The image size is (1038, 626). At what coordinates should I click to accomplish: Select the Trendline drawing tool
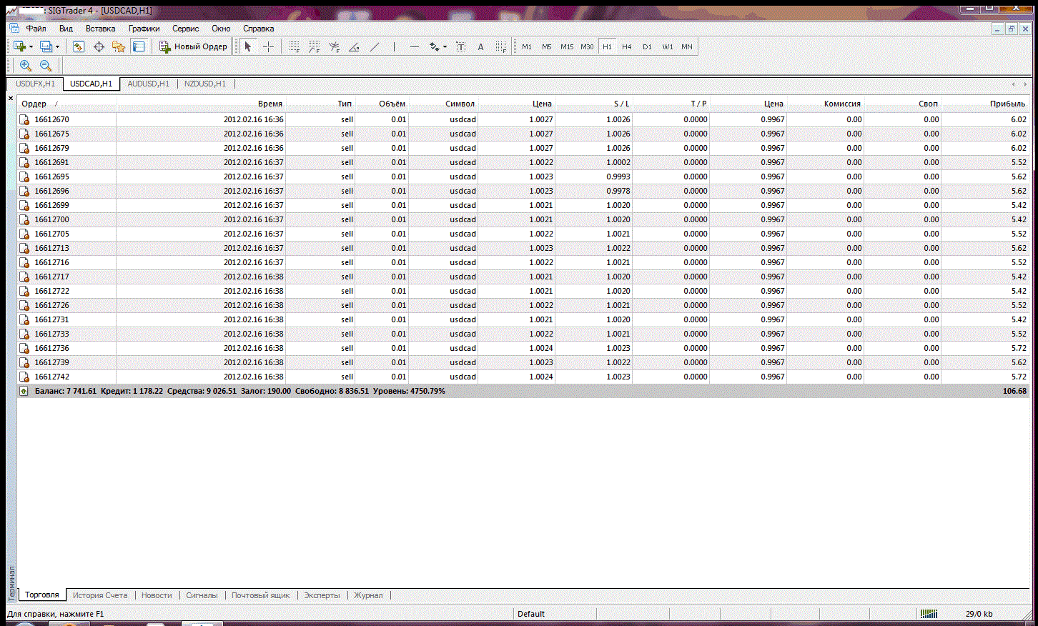(375, 46)
